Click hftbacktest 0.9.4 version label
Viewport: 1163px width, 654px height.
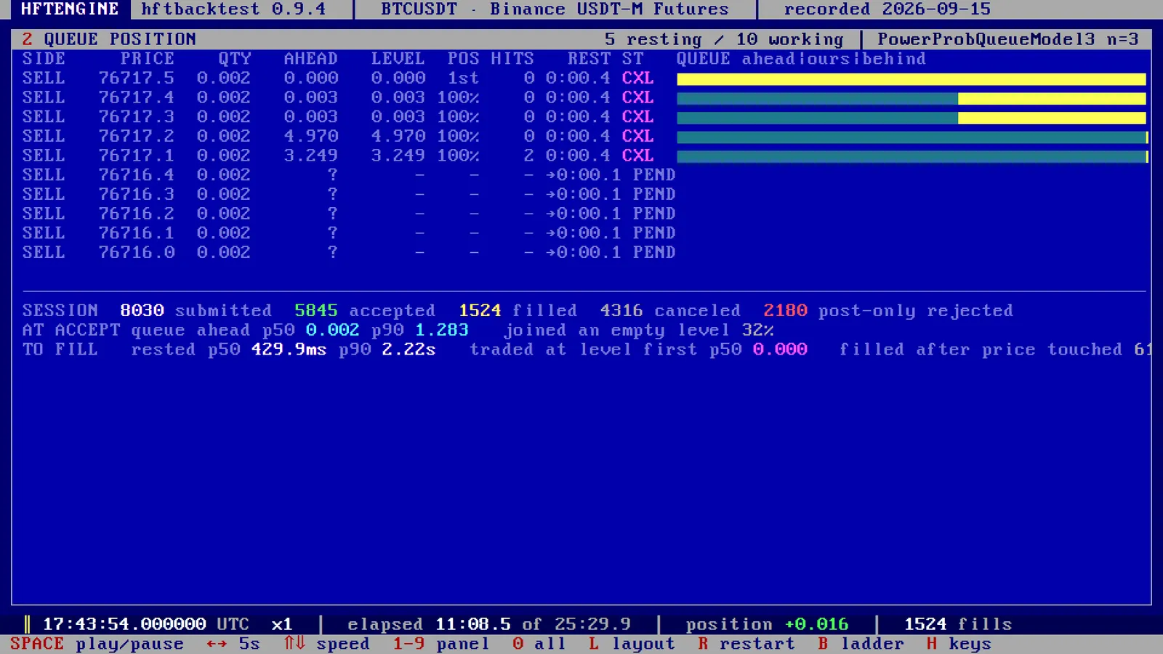point(233,9)
